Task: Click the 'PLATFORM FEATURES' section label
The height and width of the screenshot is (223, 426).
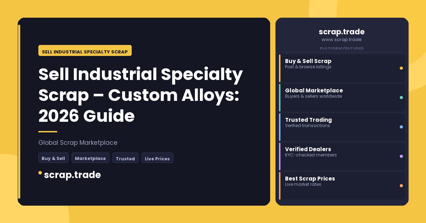Action: pyautogui.click(x=342, y=48)
